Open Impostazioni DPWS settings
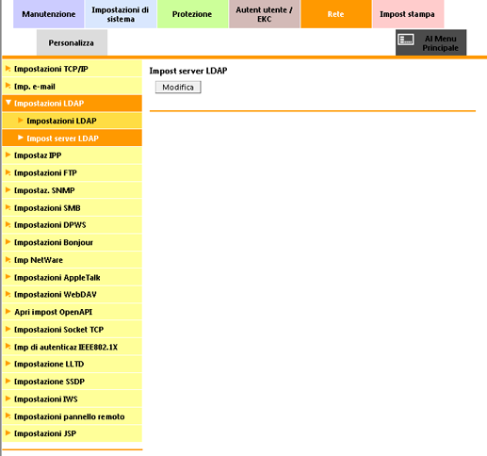487x456 pixels. tap(72, 225)
